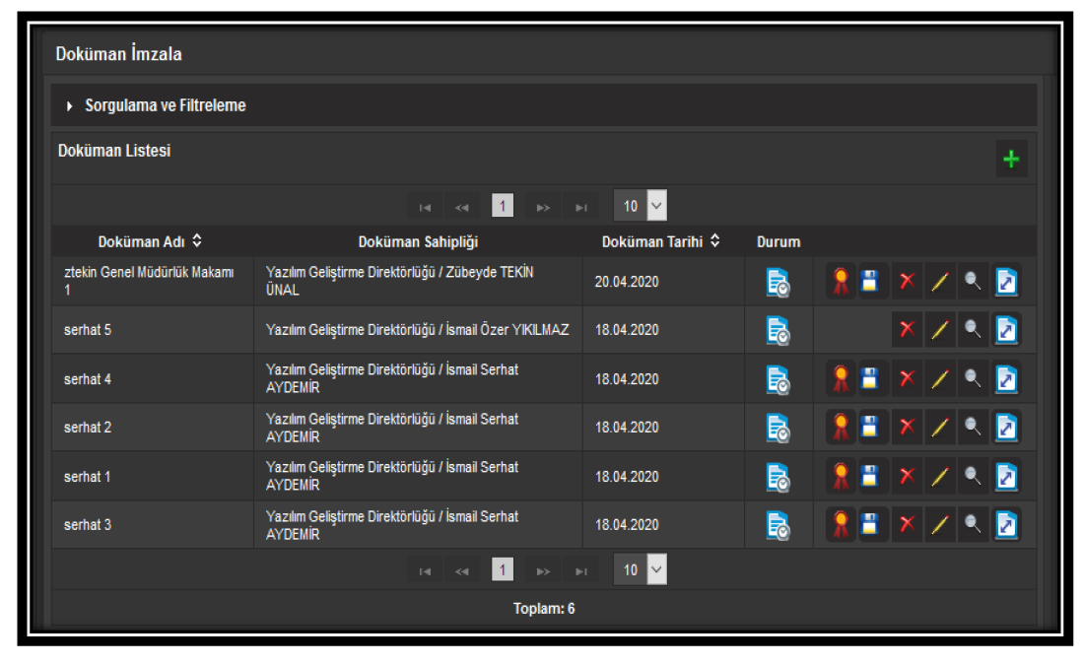This screenshot has width=1083, height=664.
Task: Select the serhat 5 document name cell
Action: click(x=89, y=331)
